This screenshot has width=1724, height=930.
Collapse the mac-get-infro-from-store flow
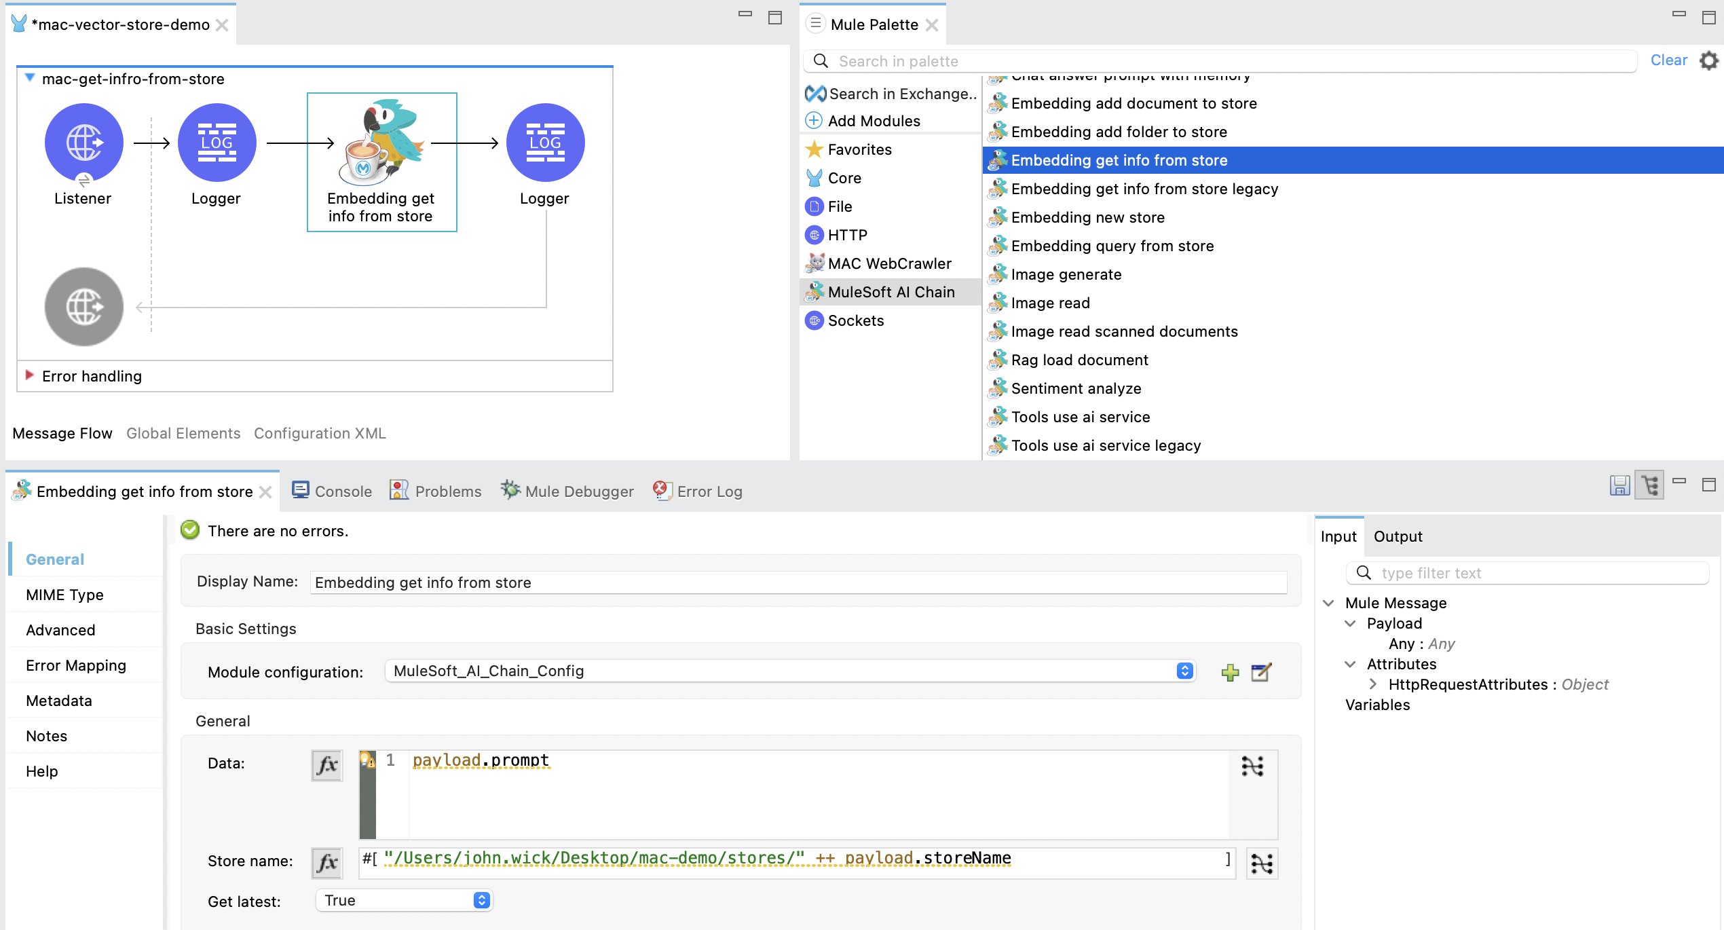(x=30, y=77)
